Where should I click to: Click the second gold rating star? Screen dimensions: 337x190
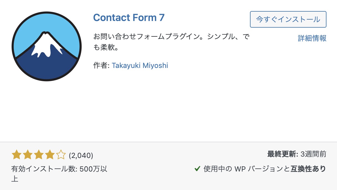(x=28, y=155)
